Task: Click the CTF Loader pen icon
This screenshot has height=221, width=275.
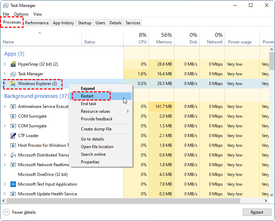Action: (x=14, y=136)
